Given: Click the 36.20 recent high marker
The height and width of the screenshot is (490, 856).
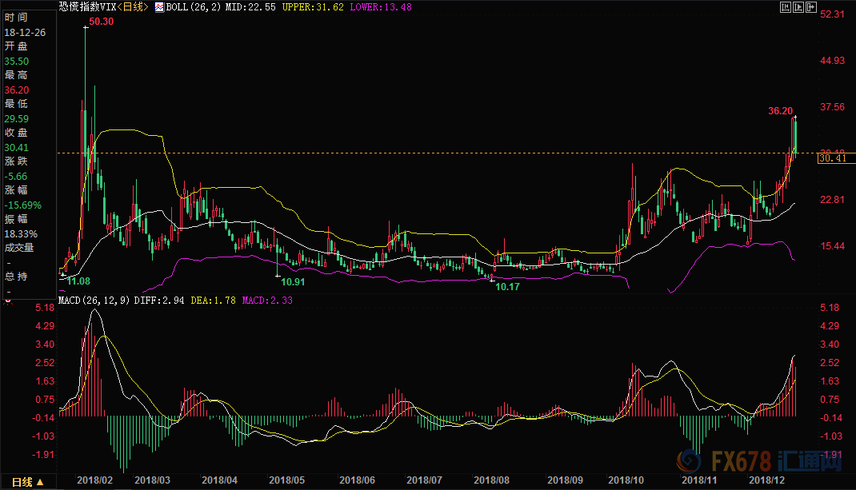Looking at the screenshot, I should pyautogui.click(x=780, y=111).
